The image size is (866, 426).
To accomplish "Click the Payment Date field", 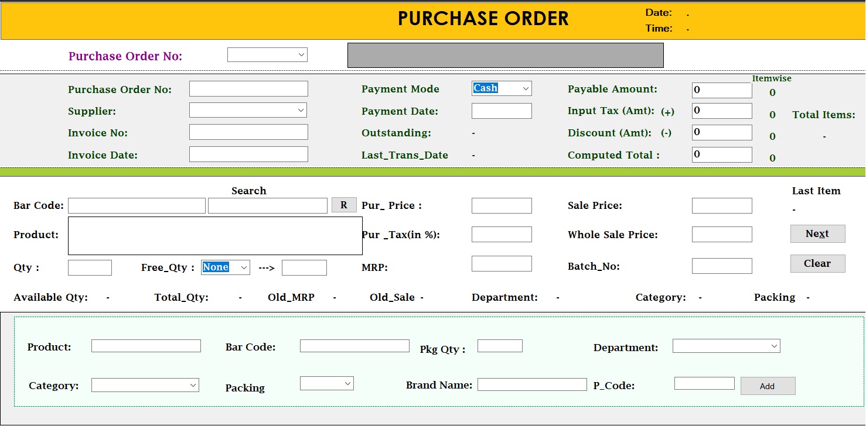I will point(502,111).
